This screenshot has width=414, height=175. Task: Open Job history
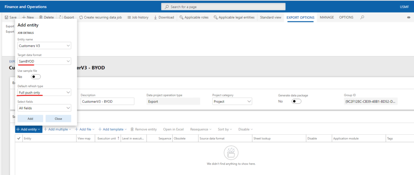tap(138, 17)
